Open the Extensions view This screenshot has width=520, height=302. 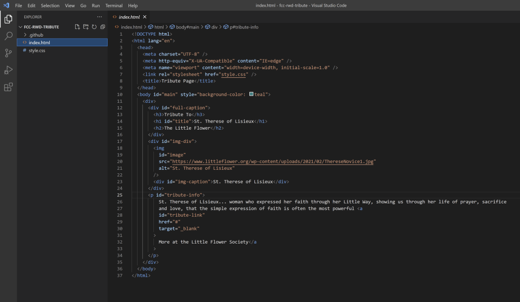8,87
